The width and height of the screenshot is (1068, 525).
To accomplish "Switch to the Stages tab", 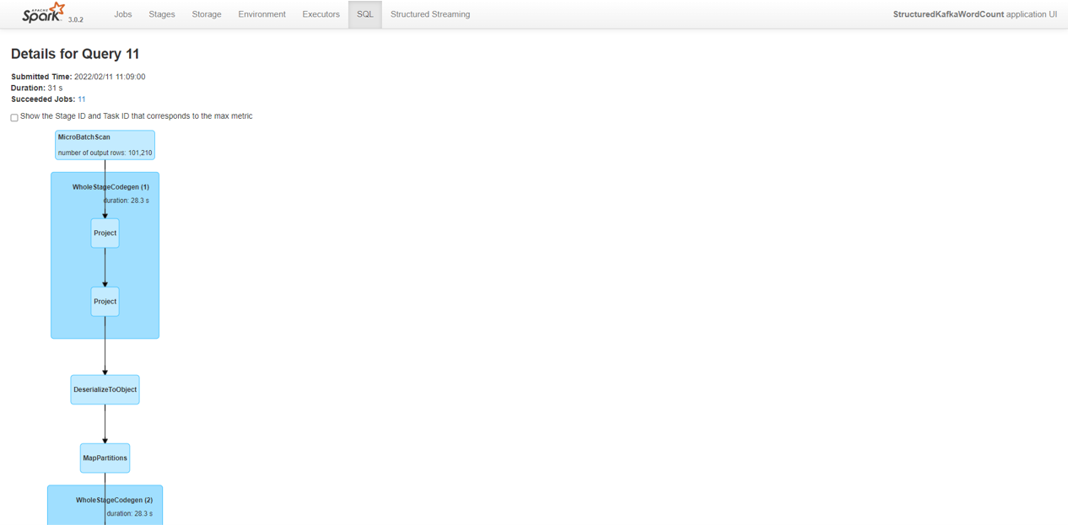I will click(162, 14).
